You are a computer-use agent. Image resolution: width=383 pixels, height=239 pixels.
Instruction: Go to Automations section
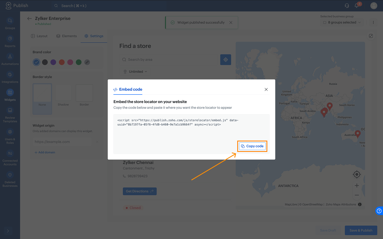point(10,59)
